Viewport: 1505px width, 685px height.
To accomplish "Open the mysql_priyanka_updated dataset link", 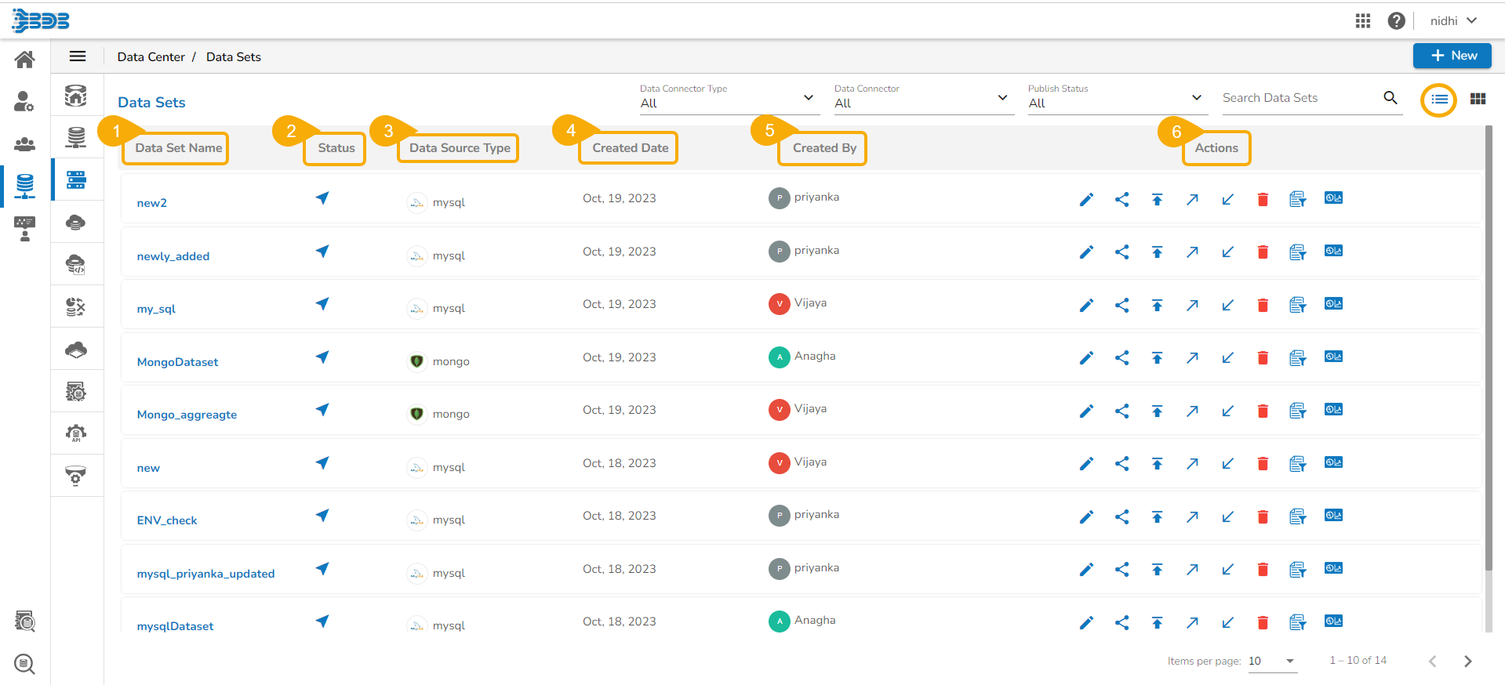I will pyautogui.click(x=205, y=574).
